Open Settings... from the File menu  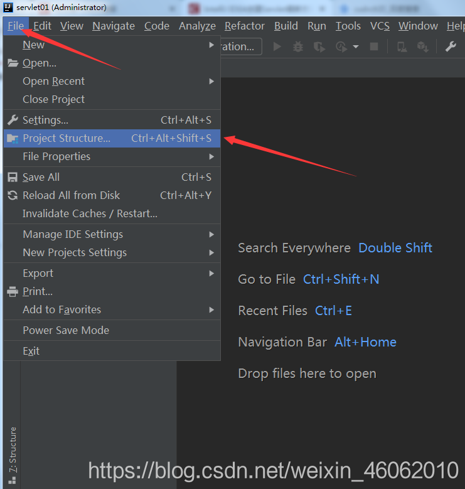point(112,120)
